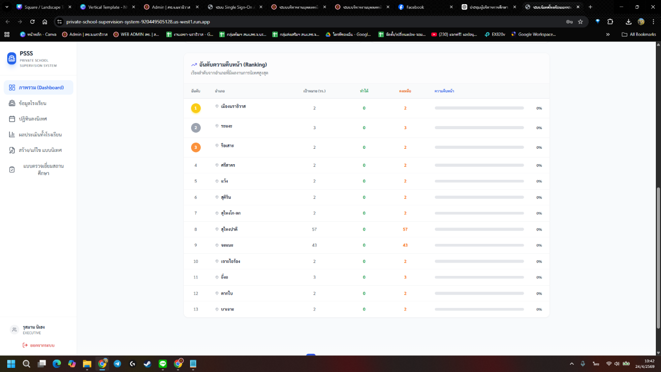Open the Telegram icon in taskbar
The width and height of the screenshot is (661, 372).
[117, 364]
